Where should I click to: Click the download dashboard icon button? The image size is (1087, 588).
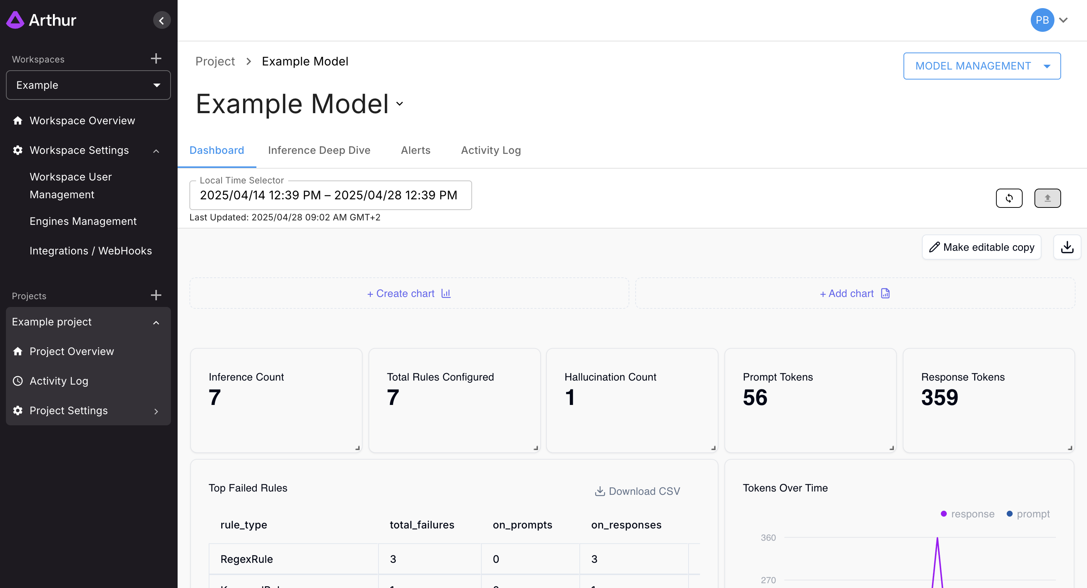coord(1067,247)
